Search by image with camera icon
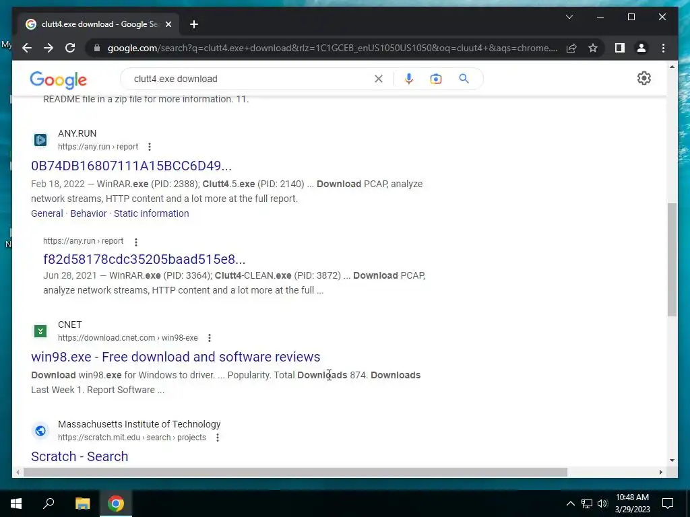Screen dimensions: 690x517 (436, 79)
